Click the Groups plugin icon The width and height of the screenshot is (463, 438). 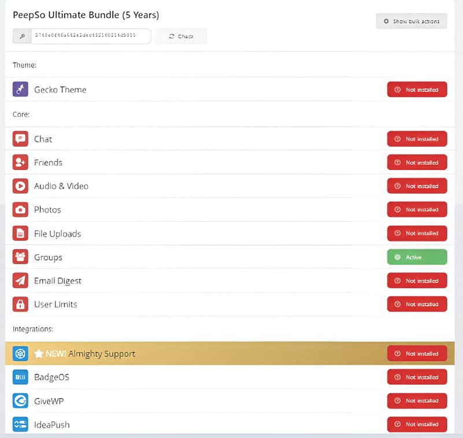click(20, 257)
